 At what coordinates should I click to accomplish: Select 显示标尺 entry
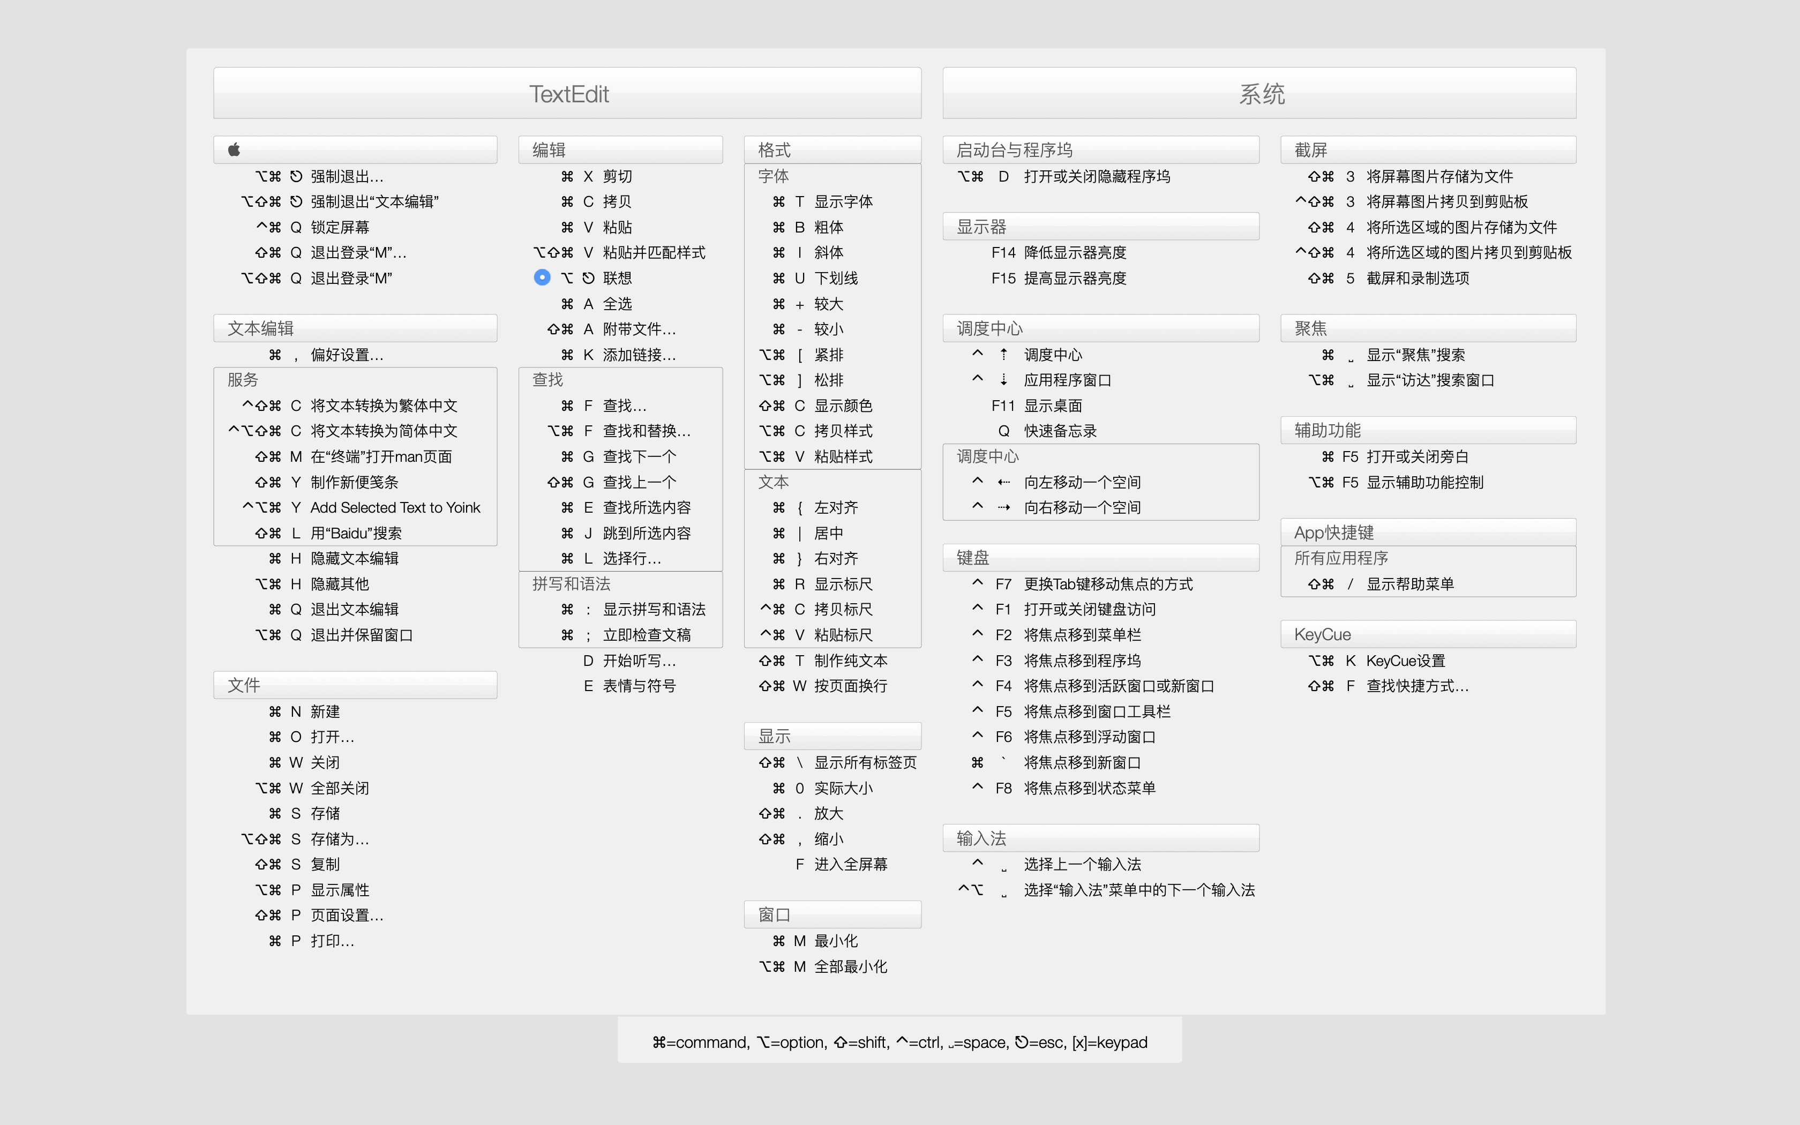point(823,584)
